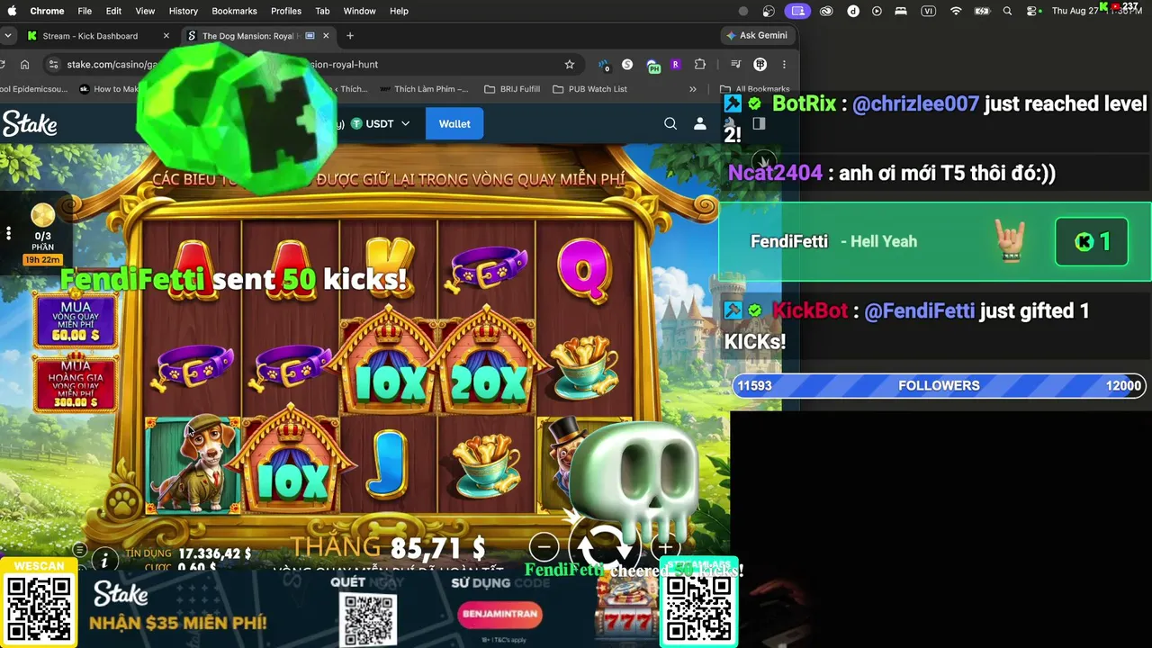Click the @chrizlee007 mention in chat
The height and width of the screenshot is (648, 1152).
(915, 103)
